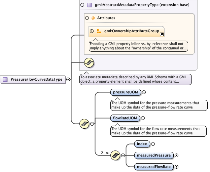Click the main sequence compositor icon

point(84,124)
